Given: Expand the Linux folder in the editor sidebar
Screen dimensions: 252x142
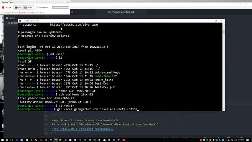Looking at the screenshot, I should click(x=10, y=18).
